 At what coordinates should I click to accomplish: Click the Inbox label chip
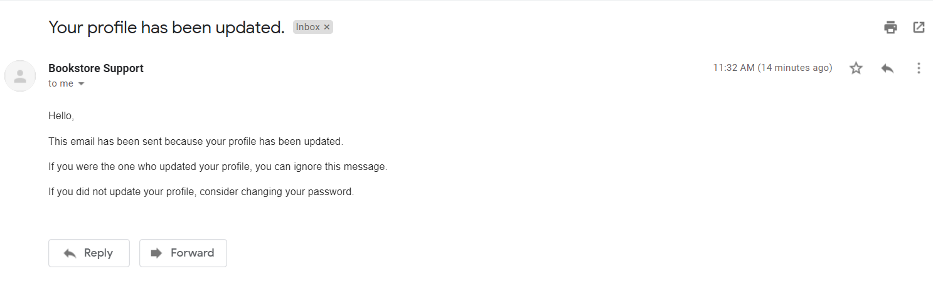click(307, 27)
